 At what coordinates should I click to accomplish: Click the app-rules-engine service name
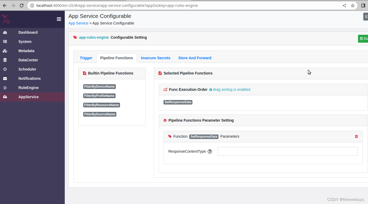pos(94,37)
